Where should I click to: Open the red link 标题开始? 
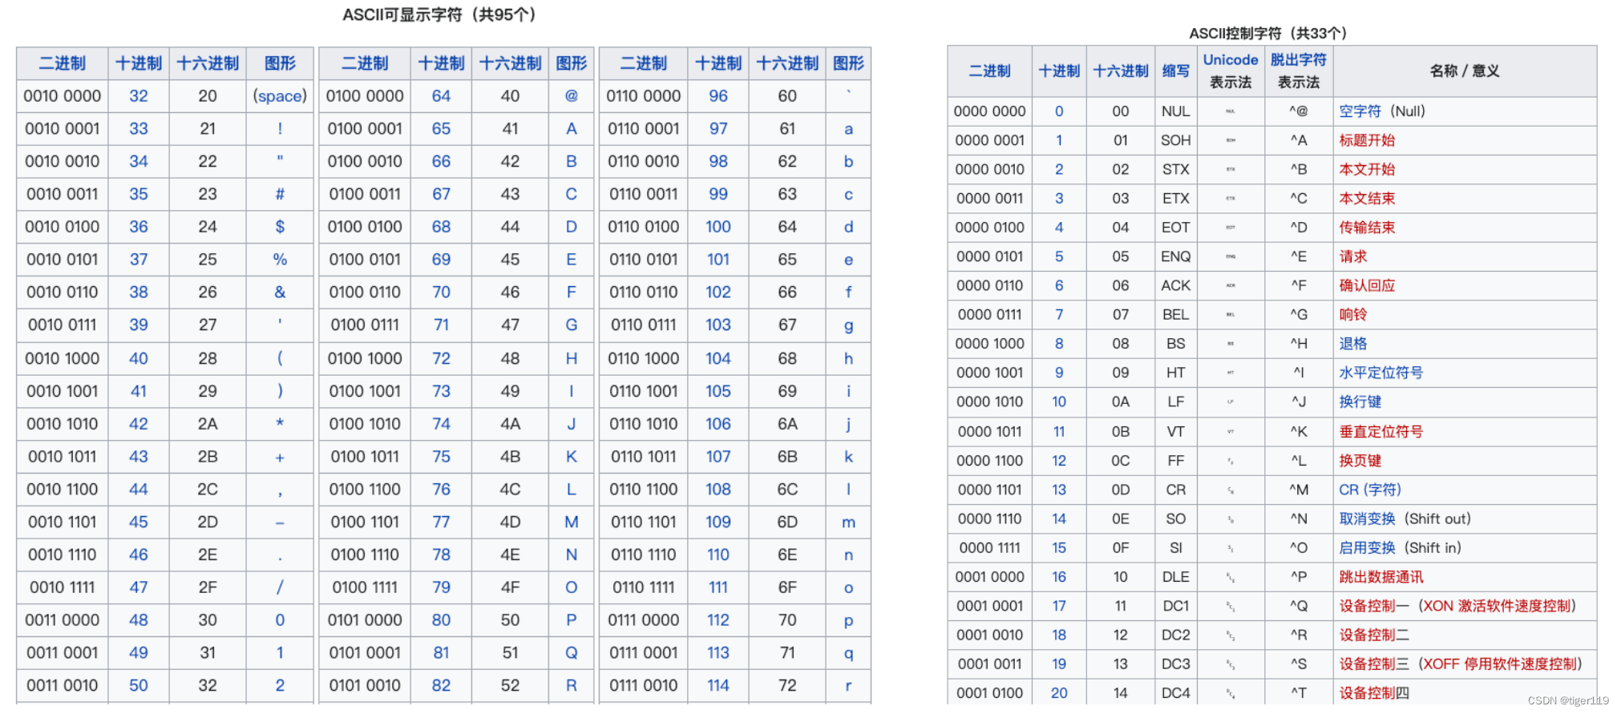(1367, 140)
